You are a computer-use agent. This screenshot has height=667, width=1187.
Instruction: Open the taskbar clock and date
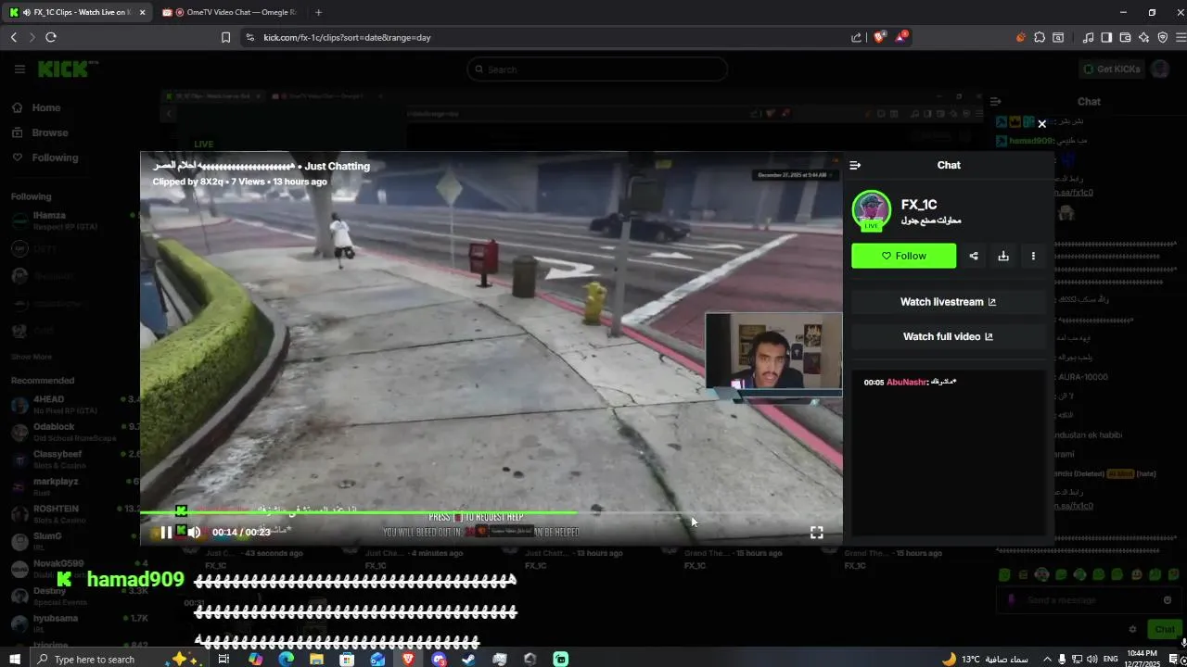(x=1142, y=659)
